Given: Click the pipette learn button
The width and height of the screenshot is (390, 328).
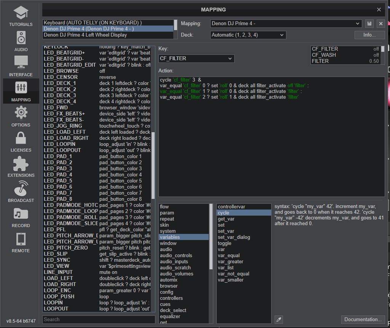Looking at the screenshot, I should coord(279,320).
